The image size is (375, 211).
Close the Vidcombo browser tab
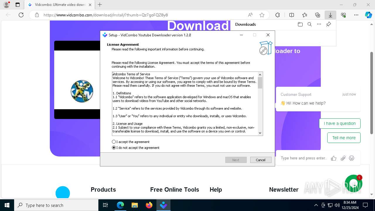(x=90, y=5)
